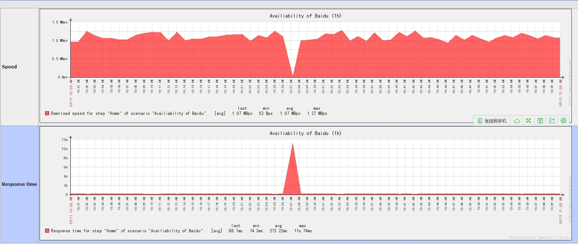The image size is (578, 244).
Task: Click the Response time row label
Action: pyautogui.click(x=19, y=184)
